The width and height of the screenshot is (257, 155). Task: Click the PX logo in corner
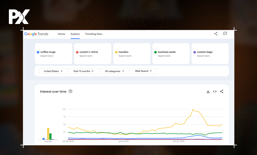19,17
